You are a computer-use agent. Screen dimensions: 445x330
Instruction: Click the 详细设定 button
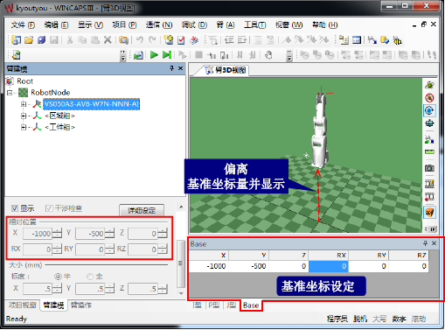coord(142,210)
